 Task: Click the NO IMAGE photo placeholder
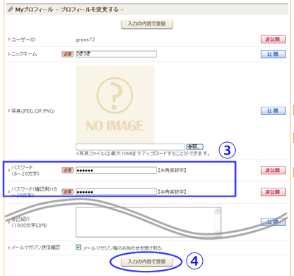tap(115, 104)
